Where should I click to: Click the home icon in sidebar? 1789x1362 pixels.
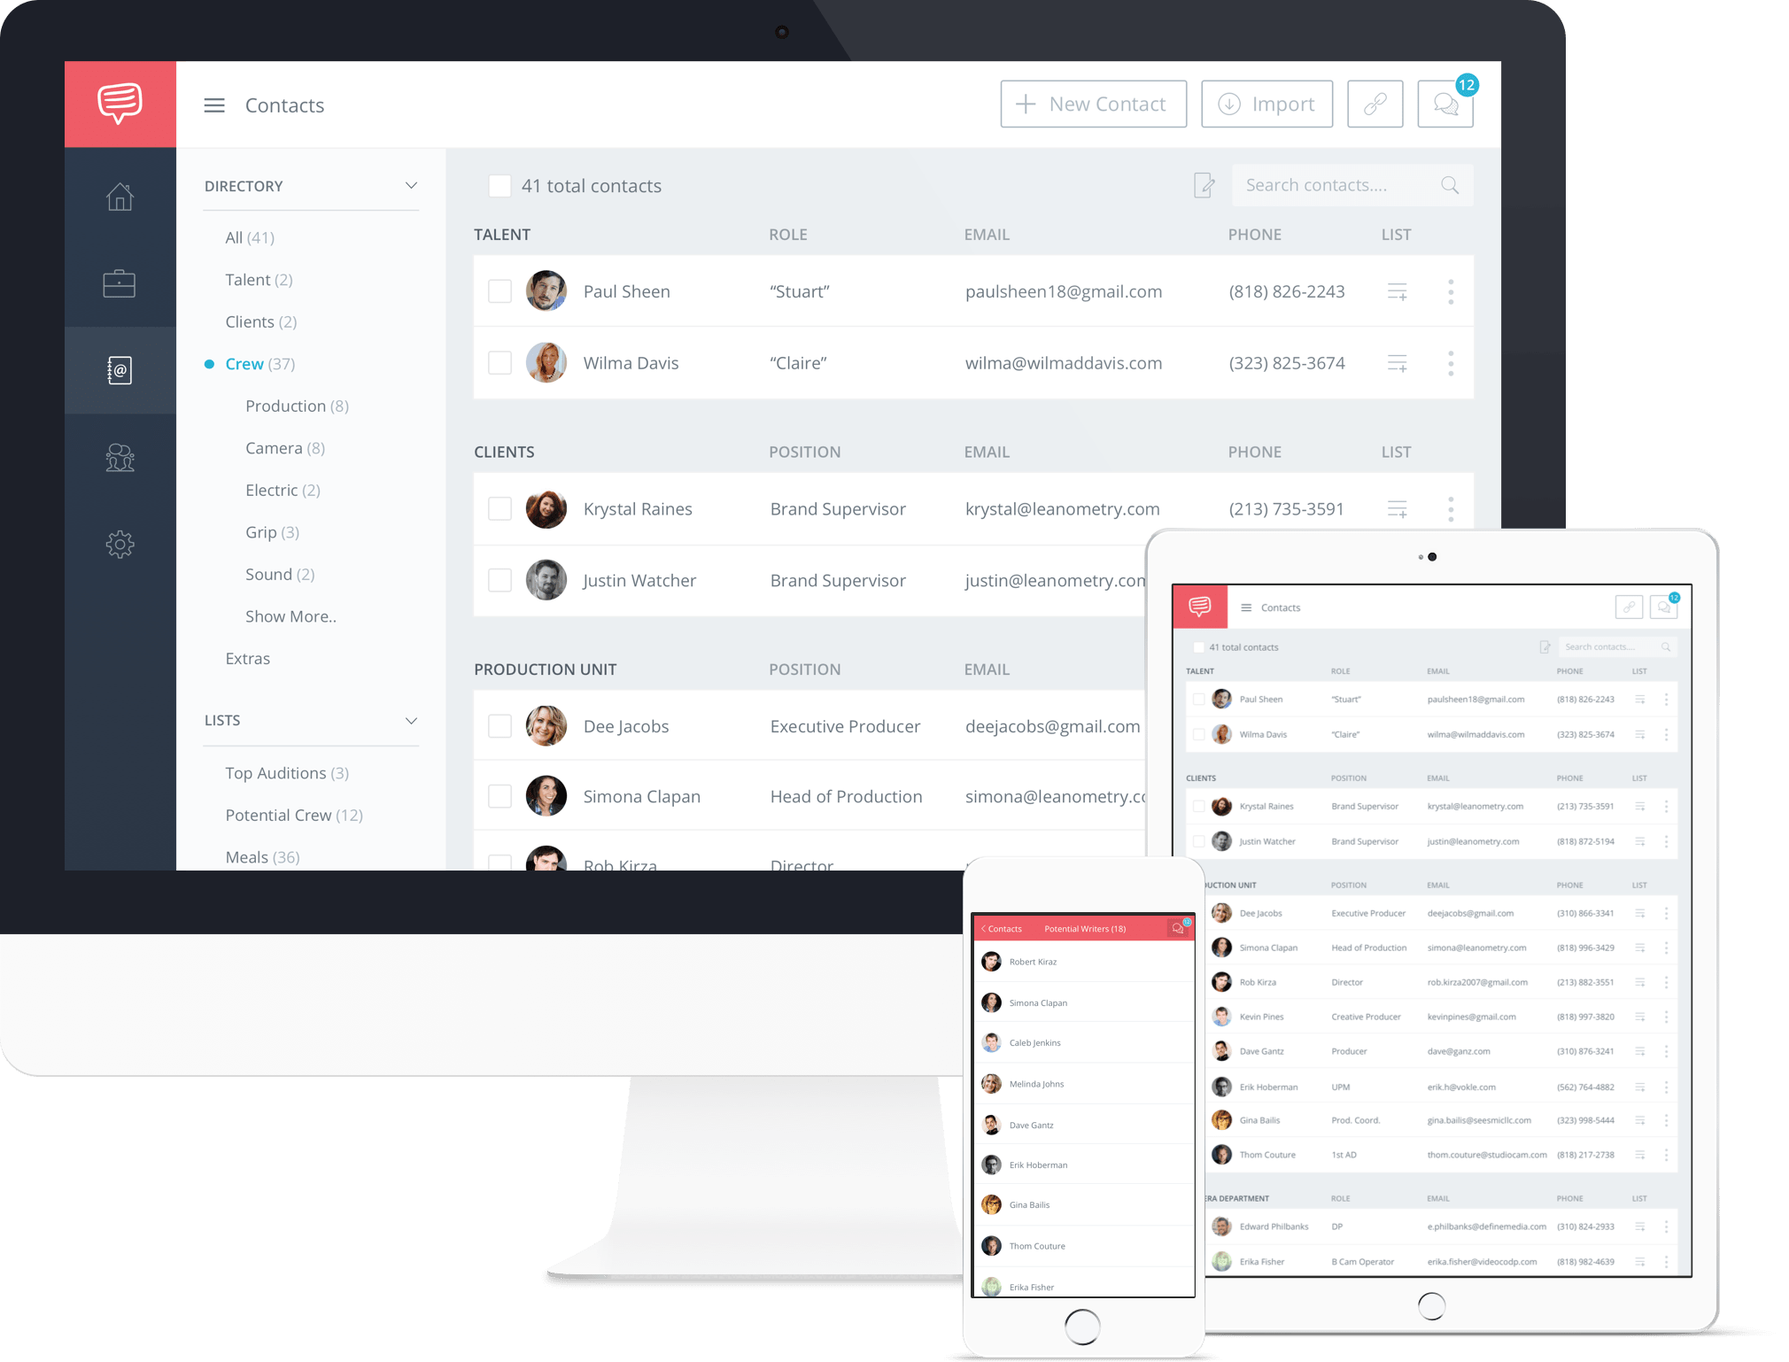coord(121,200)
